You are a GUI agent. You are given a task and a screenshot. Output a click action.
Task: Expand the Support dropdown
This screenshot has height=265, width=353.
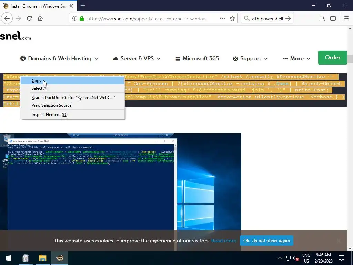pyautogui.click(x=250, y=59)
